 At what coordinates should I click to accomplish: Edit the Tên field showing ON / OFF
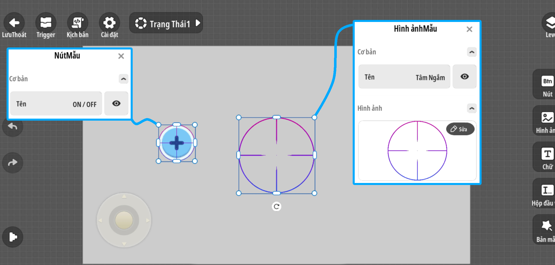coord(56,104)
